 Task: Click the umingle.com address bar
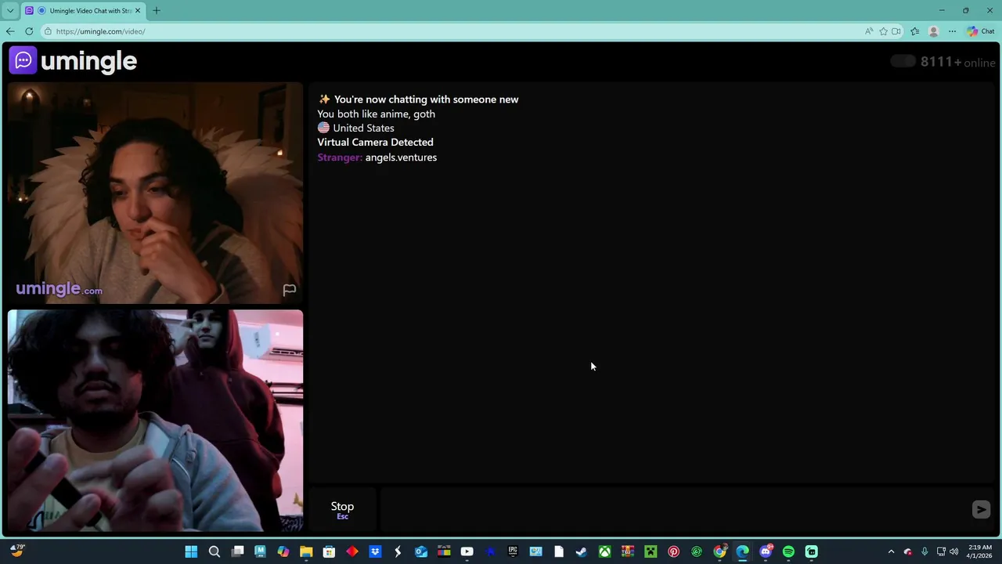(454, 31)
